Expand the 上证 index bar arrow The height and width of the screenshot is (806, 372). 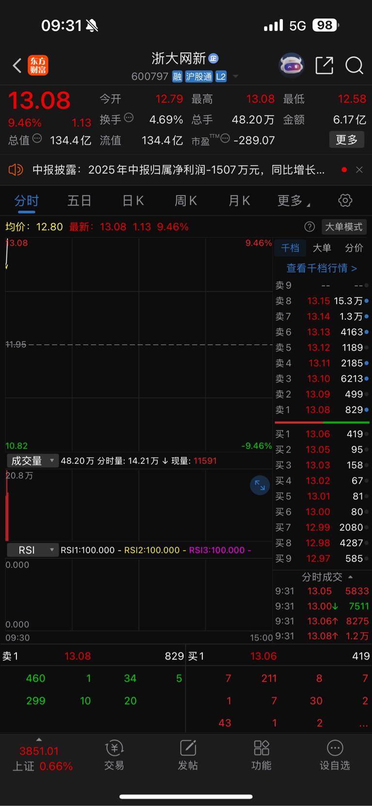point(39,740)
